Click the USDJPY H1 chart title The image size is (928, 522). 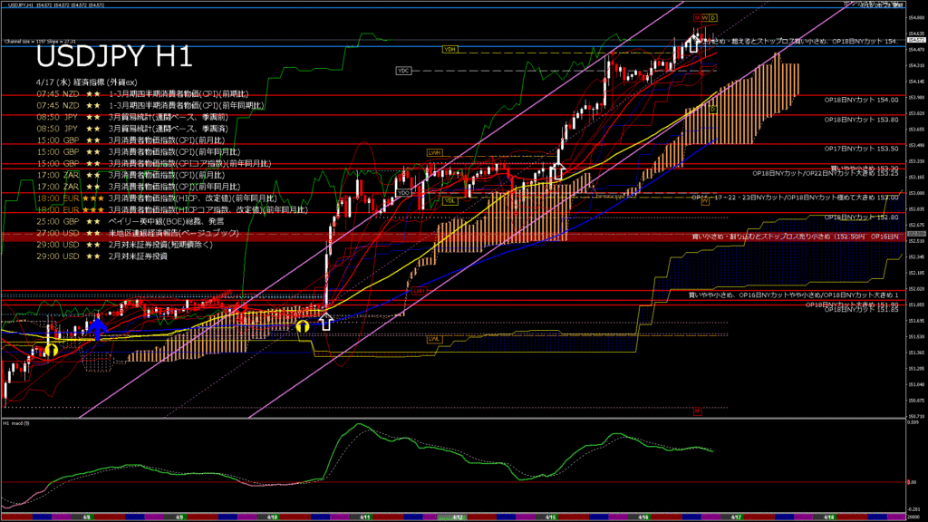click(113, 58)
